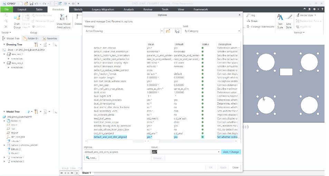The height and width of the screenshot is (176, 329).
Task: Collapse the new_view_1 tree node
Action: pyautogui.click(x=4, y=54)
